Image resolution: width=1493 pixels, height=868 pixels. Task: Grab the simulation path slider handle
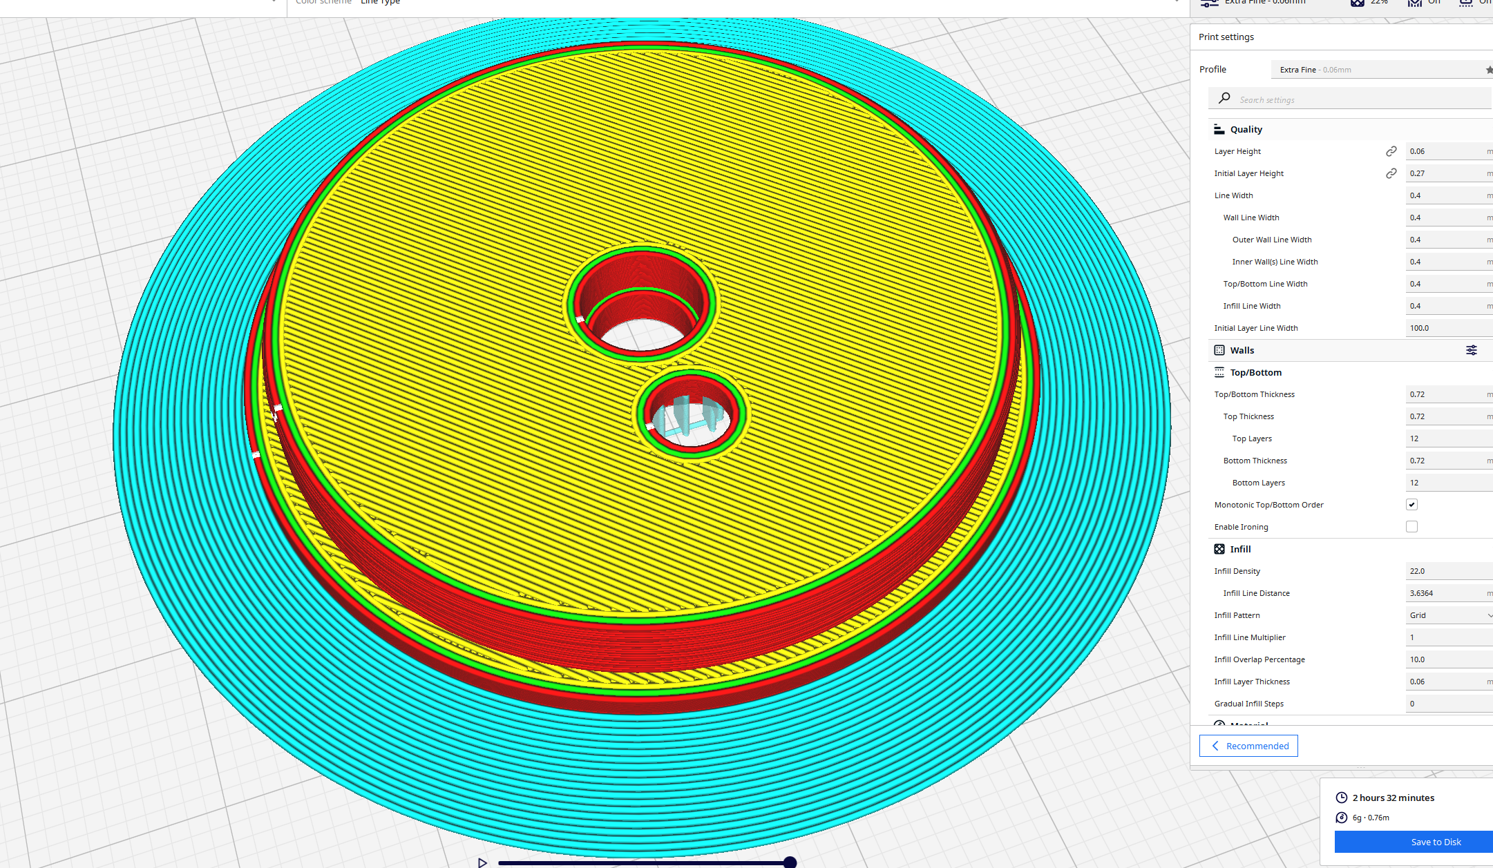790,862
